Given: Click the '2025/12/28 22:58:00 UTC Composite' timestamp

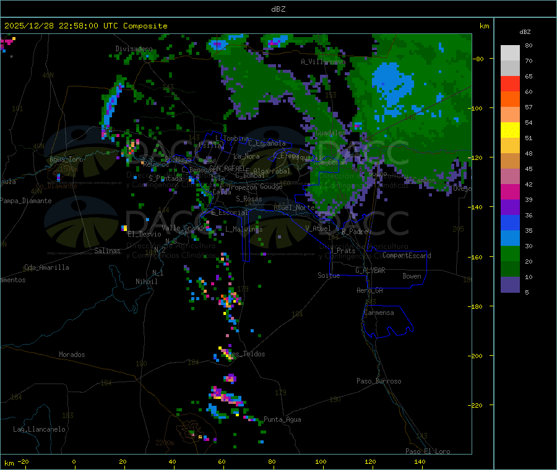Looking at the screenshot, I should [85, 26].
